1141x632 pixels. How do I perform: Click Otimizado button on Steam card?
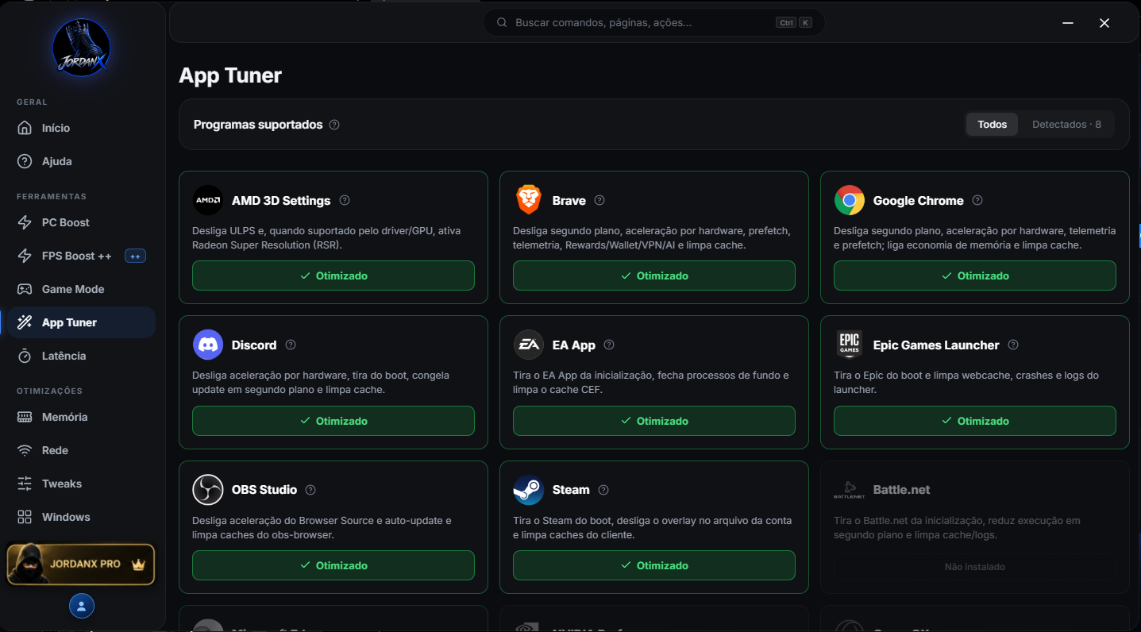pos(654,565)
